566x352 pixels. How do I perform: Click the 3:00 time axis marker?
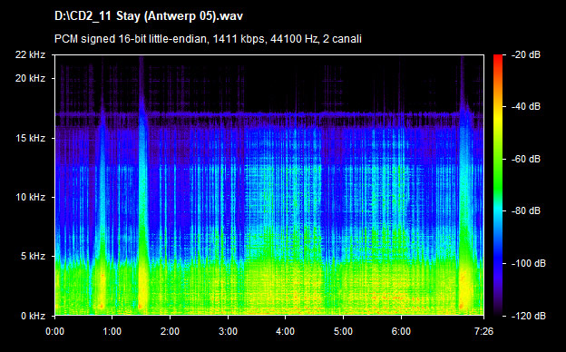pyautogui.click(x=228, y=331)
